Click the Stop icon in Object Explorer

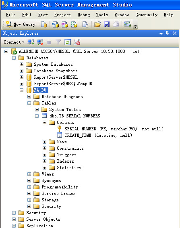(49, 42)
